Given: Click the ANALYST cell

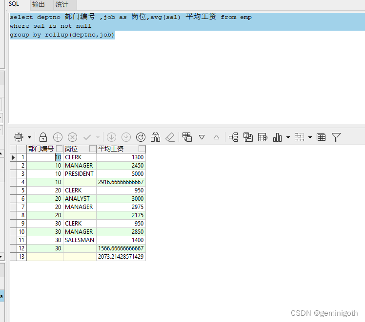Looking at the screenshot, I should click(80, 199).
